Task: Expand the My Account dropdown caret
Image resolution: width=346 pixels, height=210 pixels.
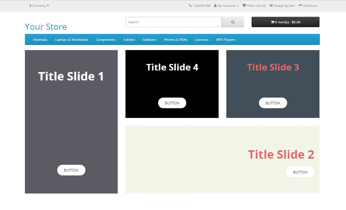Action: [x=238, y=6]
